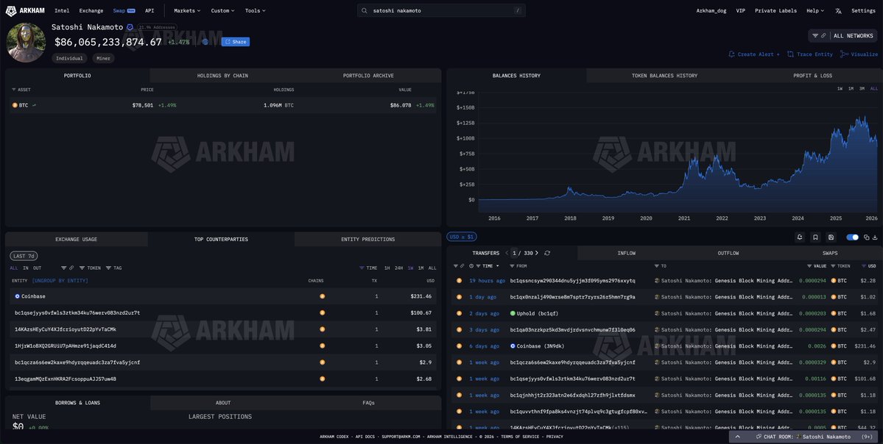Viewport: 883px width, 444px height.
Task: Click the blue Share button
Action: tap(236, 42)
